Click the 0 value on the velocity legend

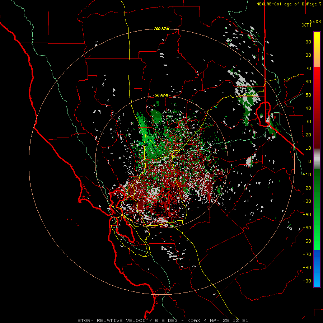pyautogui.click(x=310, y=161)
